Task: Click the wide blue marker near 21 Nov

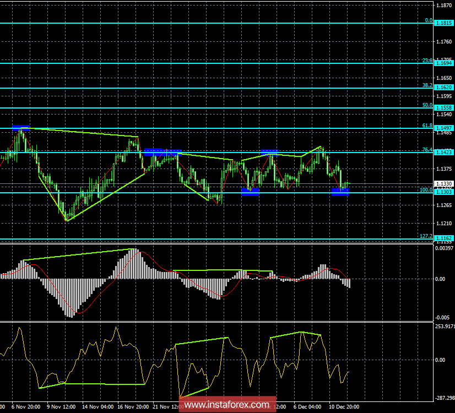Action: 162,152
